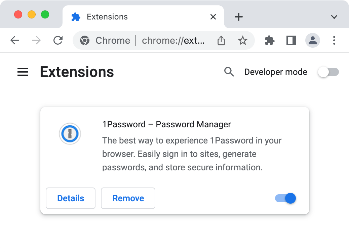Viewport: 349px width, 252px height.
Task: Search extensions with the magnifier icon
Action: coord(229,72)
